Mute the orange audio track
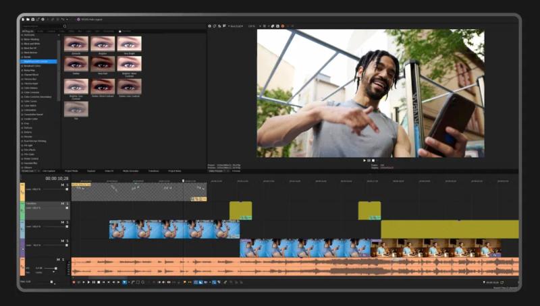 tap(58, 259)
